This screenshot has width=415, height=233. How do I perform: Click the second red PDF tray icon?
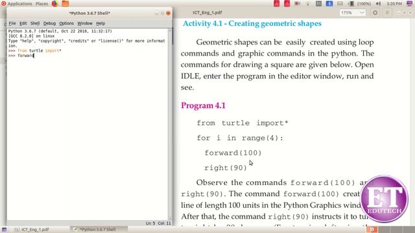coord(287,4)
